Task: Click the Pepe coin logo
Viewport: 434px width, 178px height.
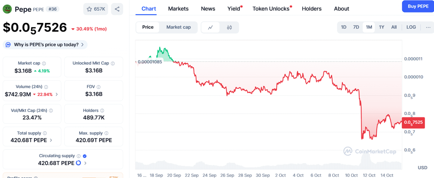Action: pos(7,9)
